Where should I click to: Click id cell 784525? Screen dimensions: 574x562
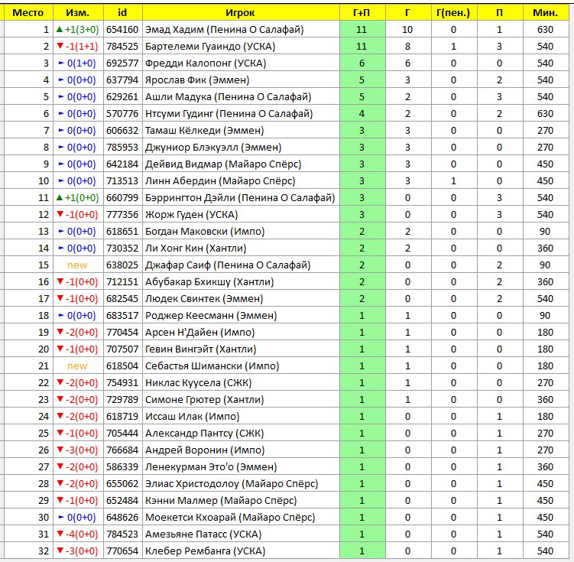click(122, 47)
